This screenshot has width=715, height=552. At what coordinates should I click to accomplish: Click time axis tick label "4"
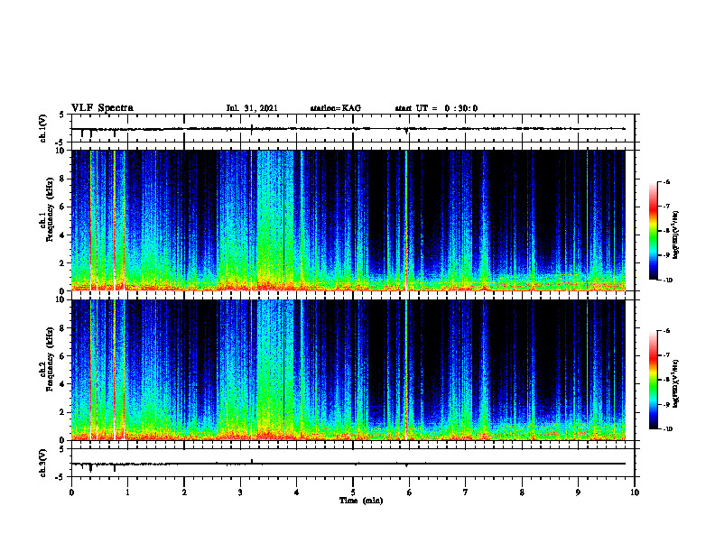tap(297, 492)
